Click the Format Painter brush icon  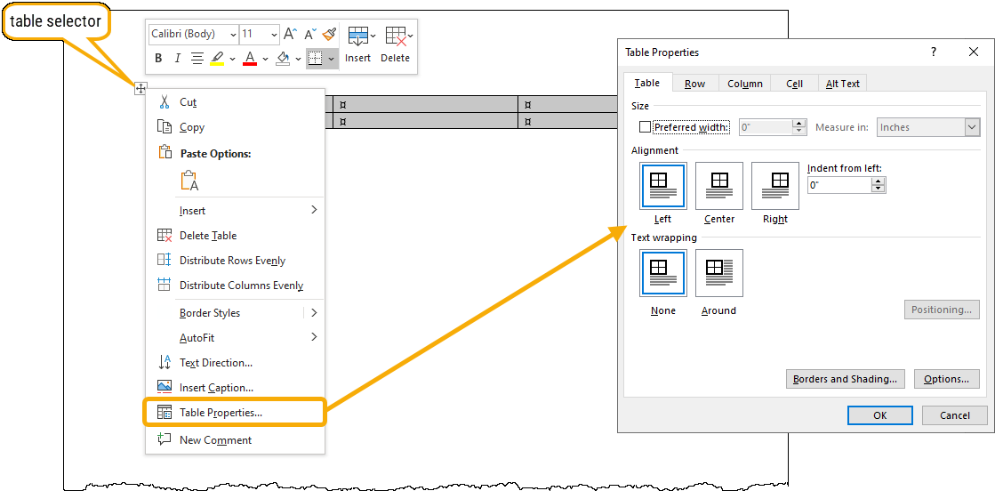pyautogui.click(x=329, y=35)
